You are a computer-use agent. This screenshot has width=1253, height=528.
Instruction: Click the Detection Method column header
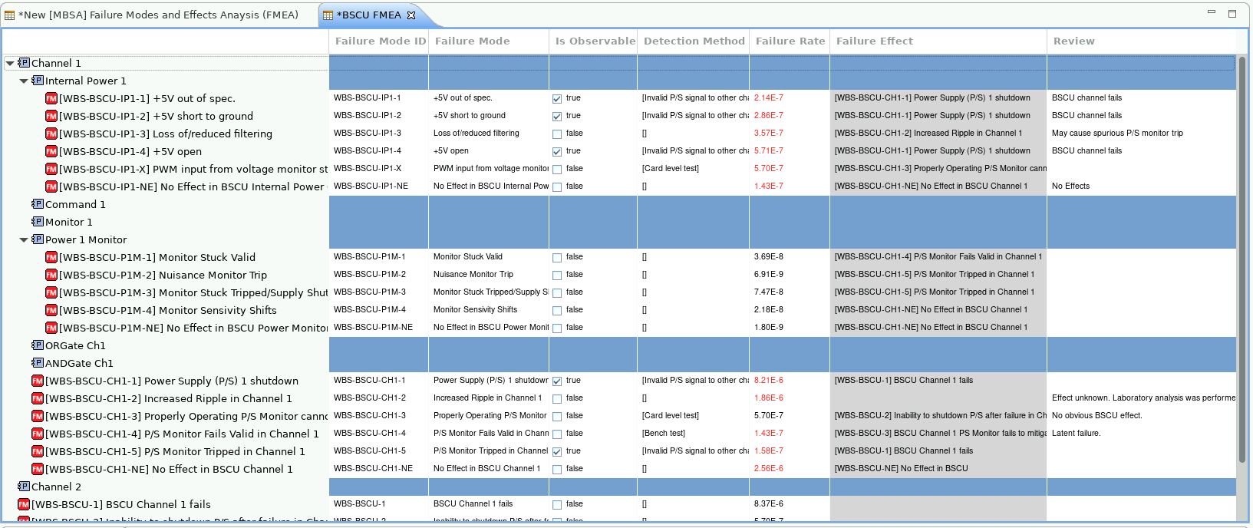694,41
